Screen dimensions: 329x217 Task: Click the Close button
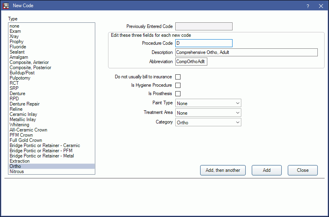click(303, 170)
